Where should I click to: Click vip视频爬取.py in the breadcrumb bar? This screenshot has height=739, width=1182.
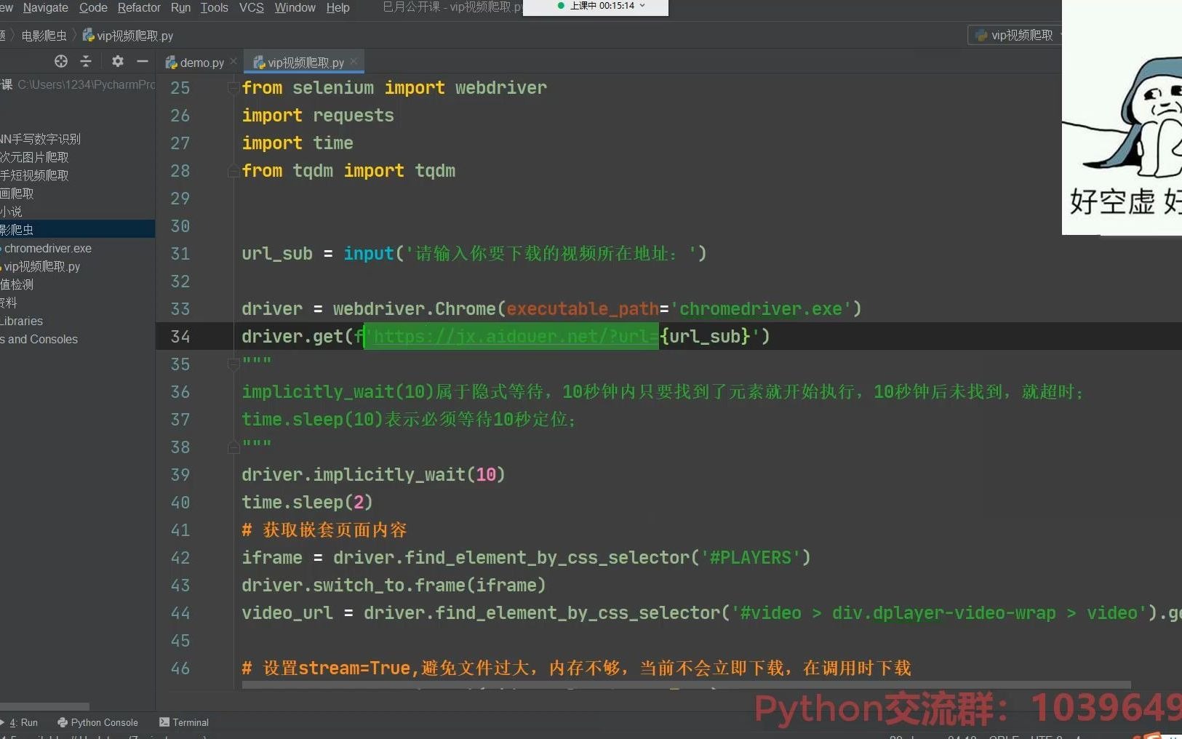tap(135, 34)
